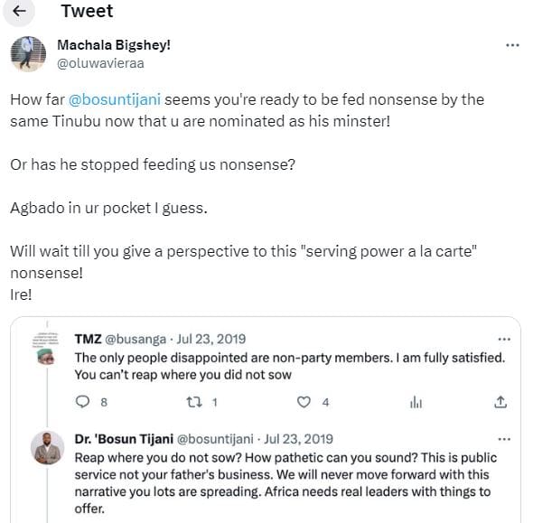View Dr. 'Bosun Tijani's profile avatar
This screenshot has width=533, height=523.
coord(47,448)
